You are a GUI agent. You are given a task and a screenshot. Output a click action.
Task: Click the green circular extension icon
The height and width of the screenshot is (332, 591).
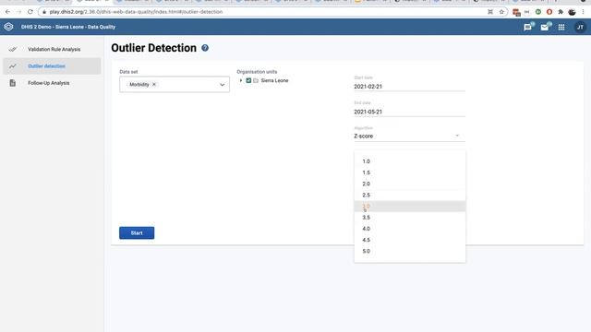[538, 12]
